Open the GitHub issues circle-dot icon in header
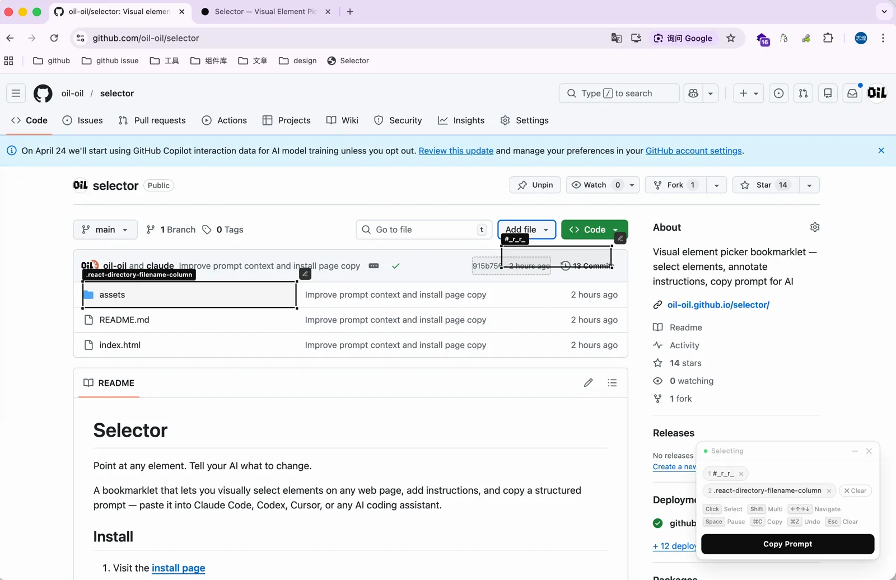Screen dimensions: 896x580 pos(778,93)
